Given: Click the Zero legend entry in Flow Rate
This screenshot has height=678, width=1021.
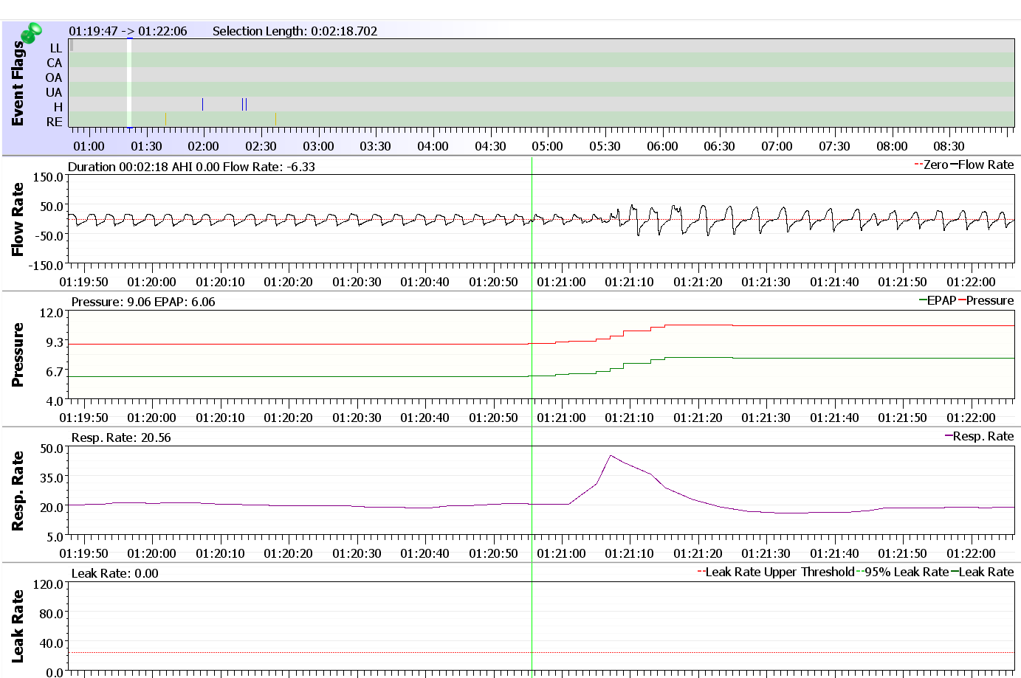Looking at the screenshot, I should coord(931,165).
